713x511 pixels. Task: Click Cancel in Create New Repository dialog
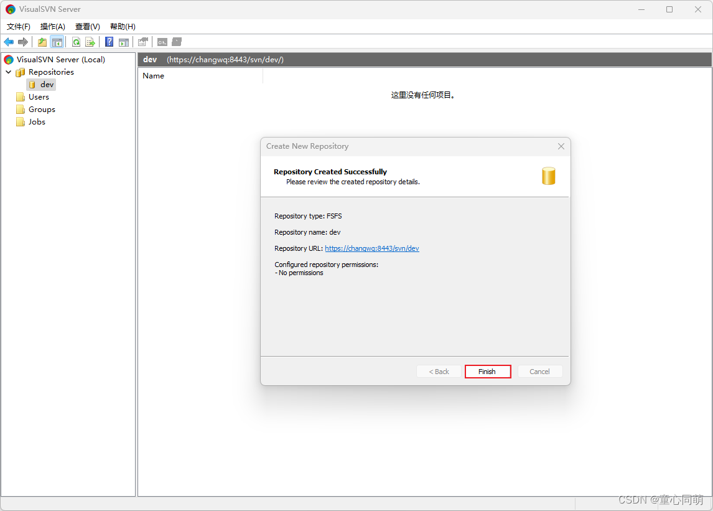(x=540, y=372)
